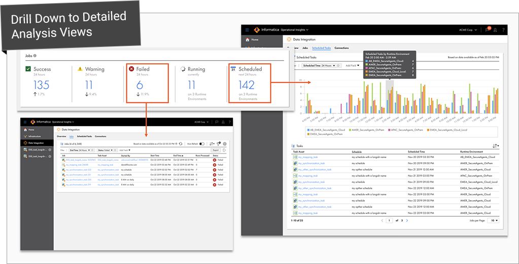Go to previous page in Tasks pagination

click(x=382, y=220)
